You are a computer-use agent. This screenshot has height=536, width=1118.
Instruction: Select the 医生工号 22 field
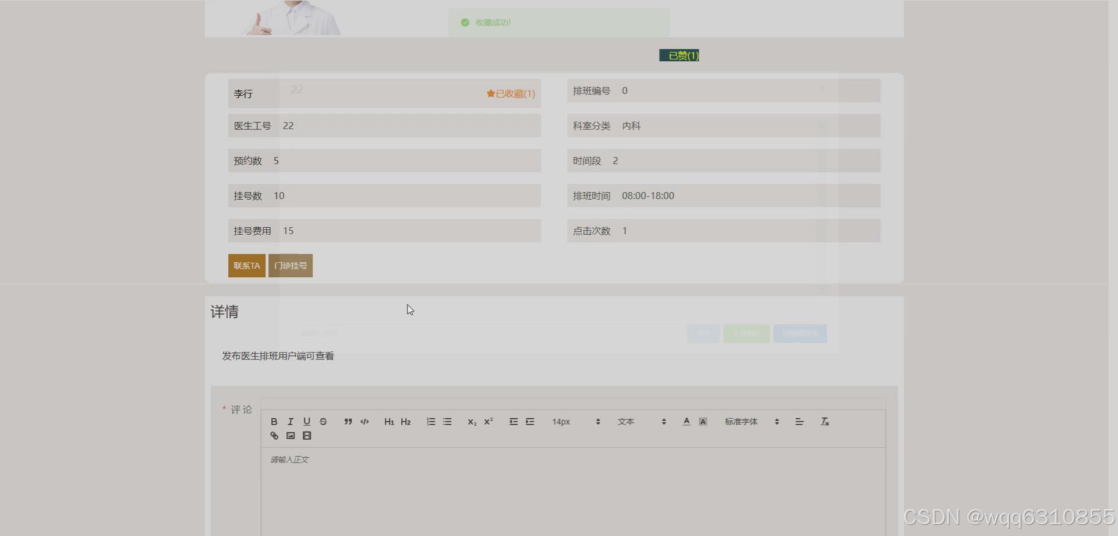click(x=384, y=126)
